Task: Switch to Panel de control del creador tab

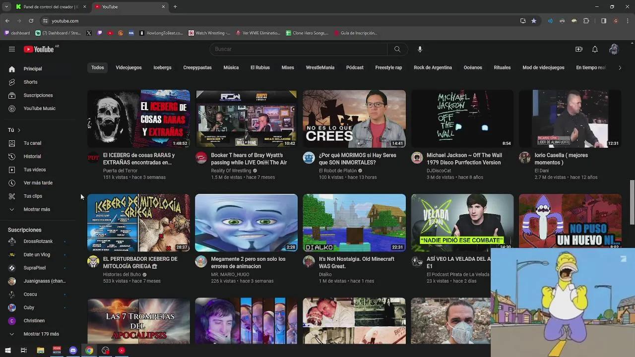Action: pos(51,7)
